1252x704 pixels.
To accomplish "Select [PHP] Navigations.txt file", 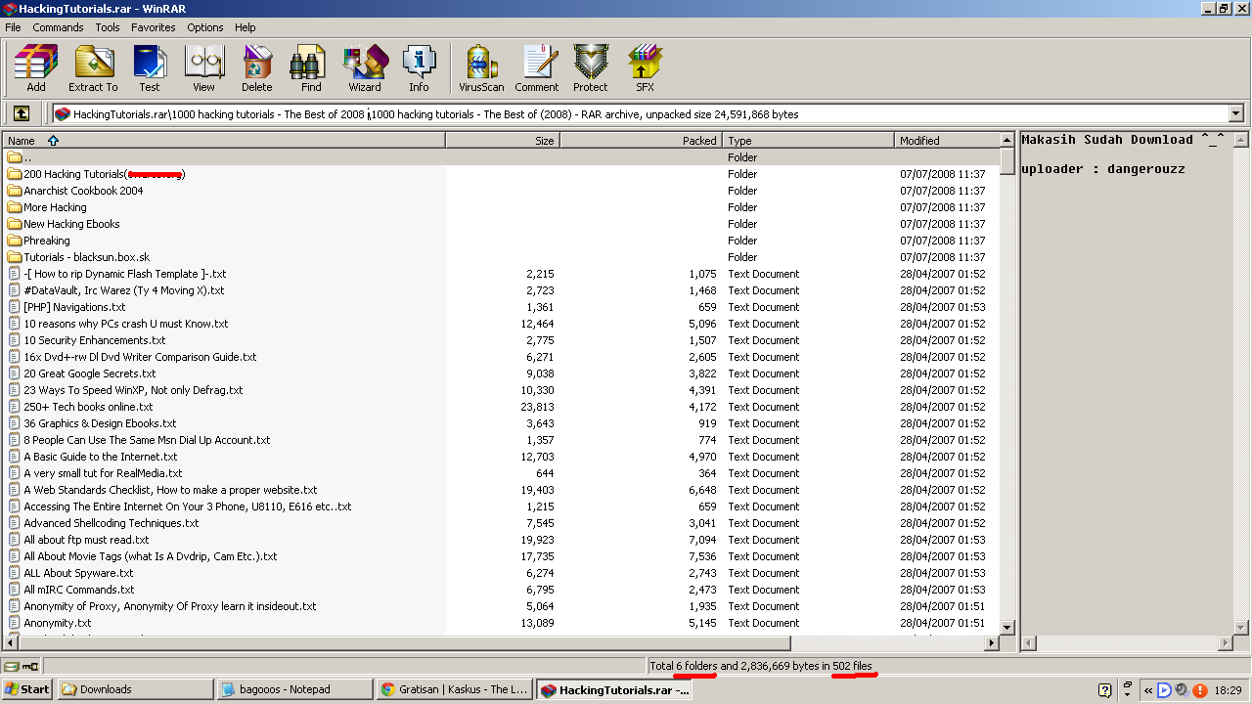I will [x=74, y=307].
